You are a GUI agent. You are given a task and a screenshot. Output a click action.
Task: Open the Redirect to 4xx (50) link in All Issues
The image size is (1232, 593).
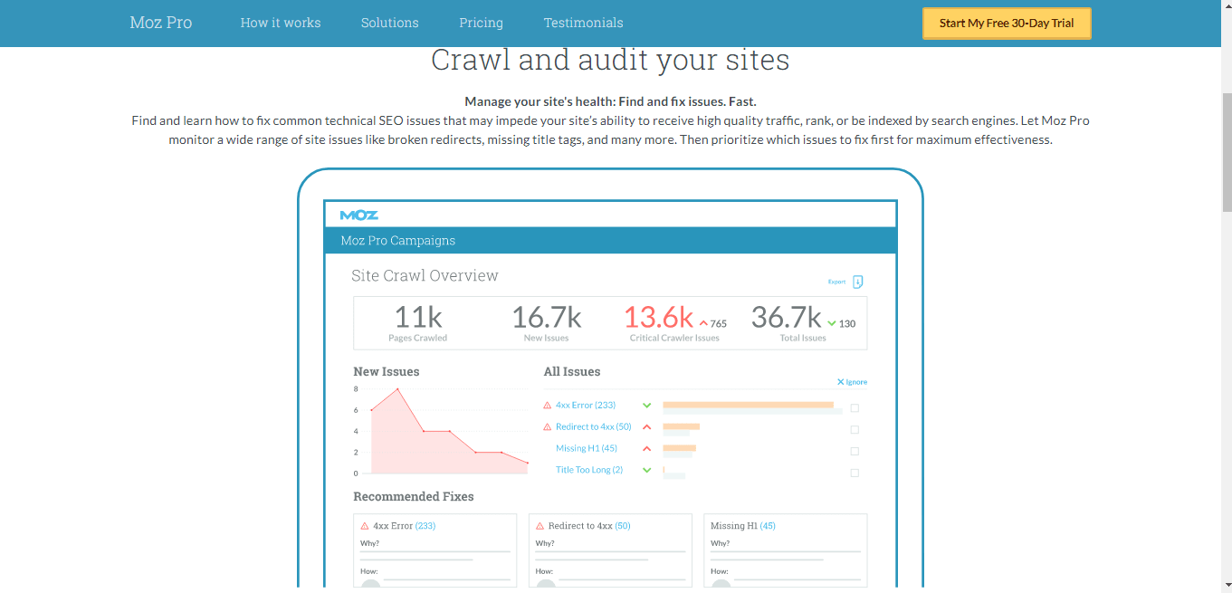point(594,427)
